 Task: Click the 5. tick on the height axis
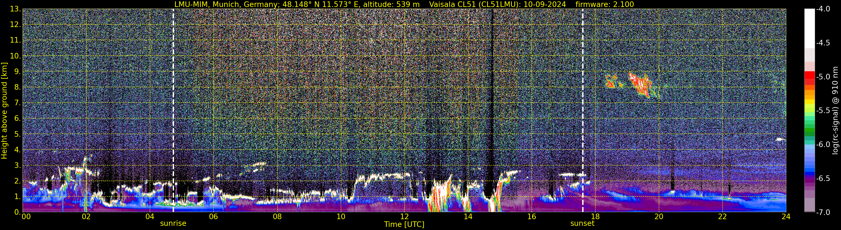(x=18, y=134)
